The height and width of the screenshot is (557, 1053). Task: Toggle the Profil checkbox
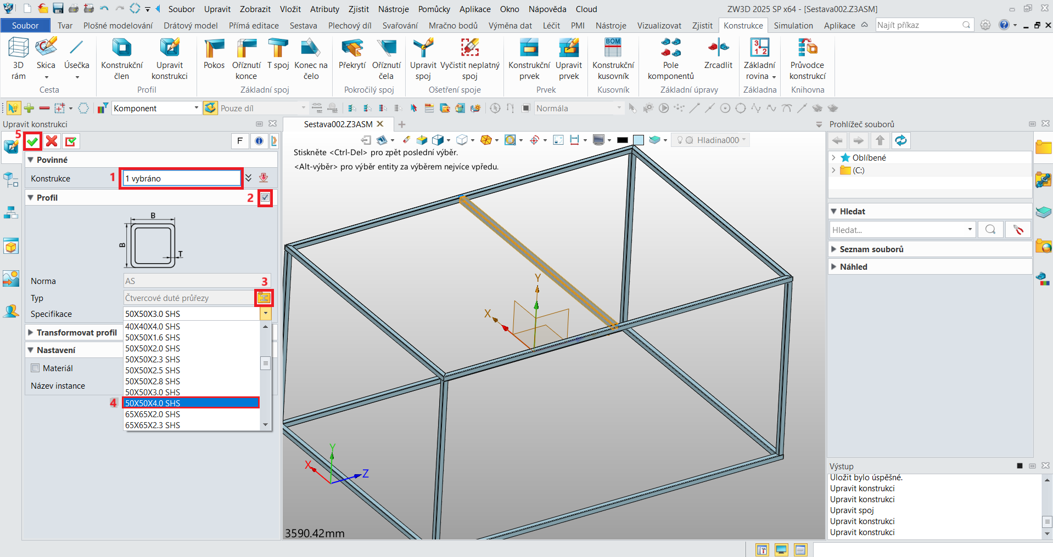coord(265,197)
